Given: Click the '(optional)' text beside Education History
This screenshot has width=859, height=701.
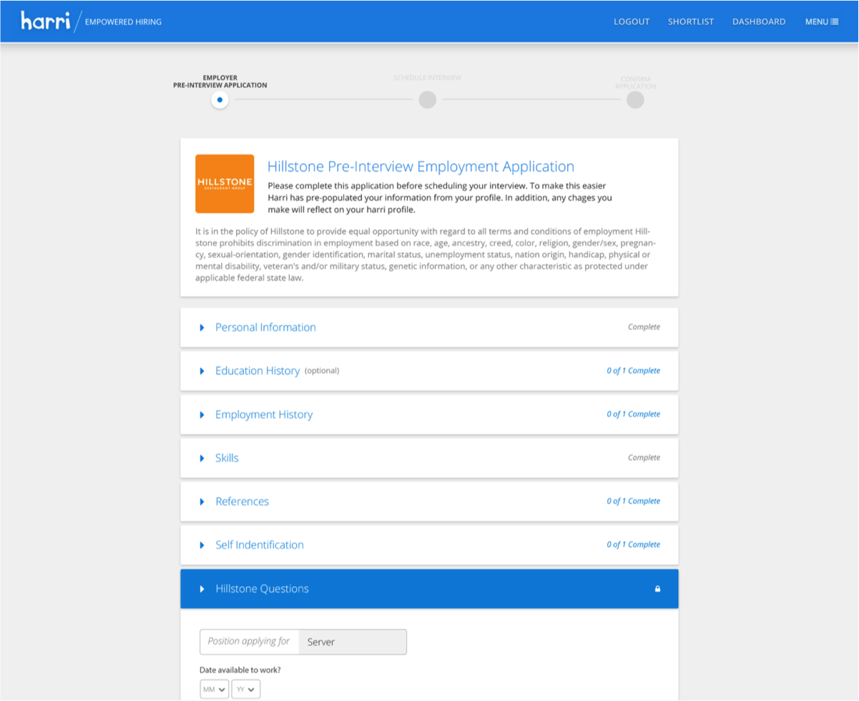Looking at the screenshot, I should pos(322,371).
